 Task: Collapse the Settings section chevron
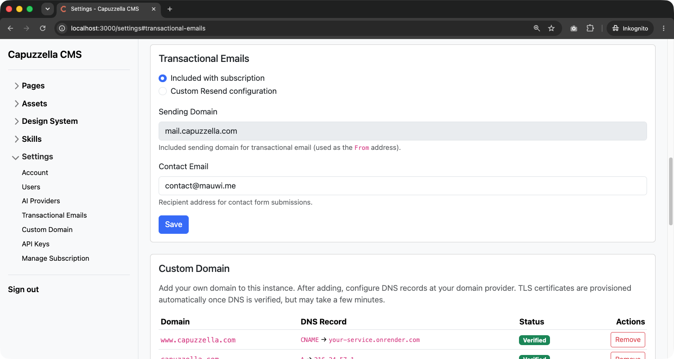(16, 157)
